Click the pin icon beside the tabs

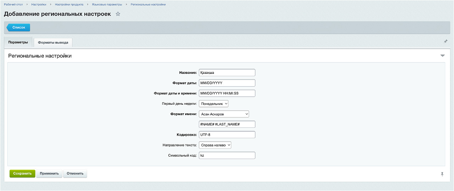click(x=445, y=42)
